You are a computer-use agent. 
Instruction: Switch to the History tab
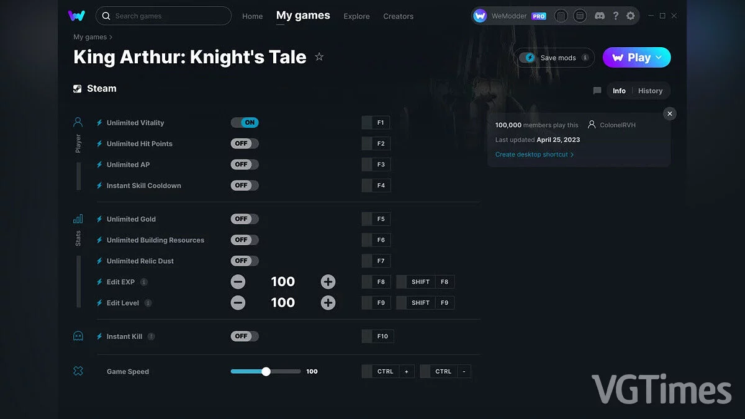651,91
